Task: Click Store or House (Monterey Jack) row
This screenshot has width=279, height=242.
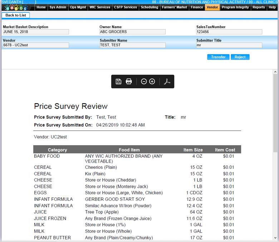Action: pyautogui.click(x=116, y=186)
